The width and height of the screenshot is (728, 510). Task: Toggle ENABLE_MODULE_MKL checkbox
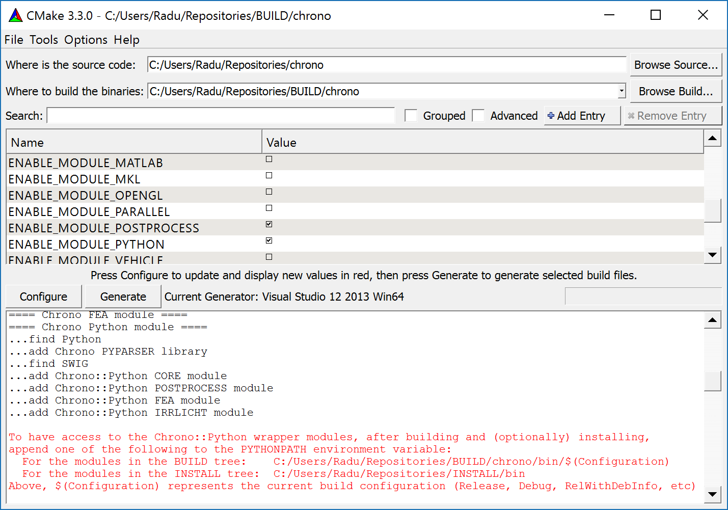(269, 176)
